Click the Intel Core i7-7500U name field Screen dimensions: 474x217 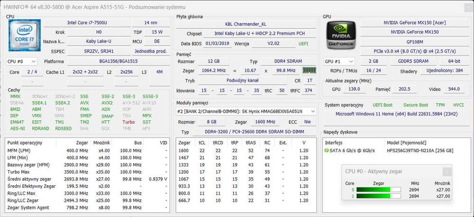click(x=87, y=23)
